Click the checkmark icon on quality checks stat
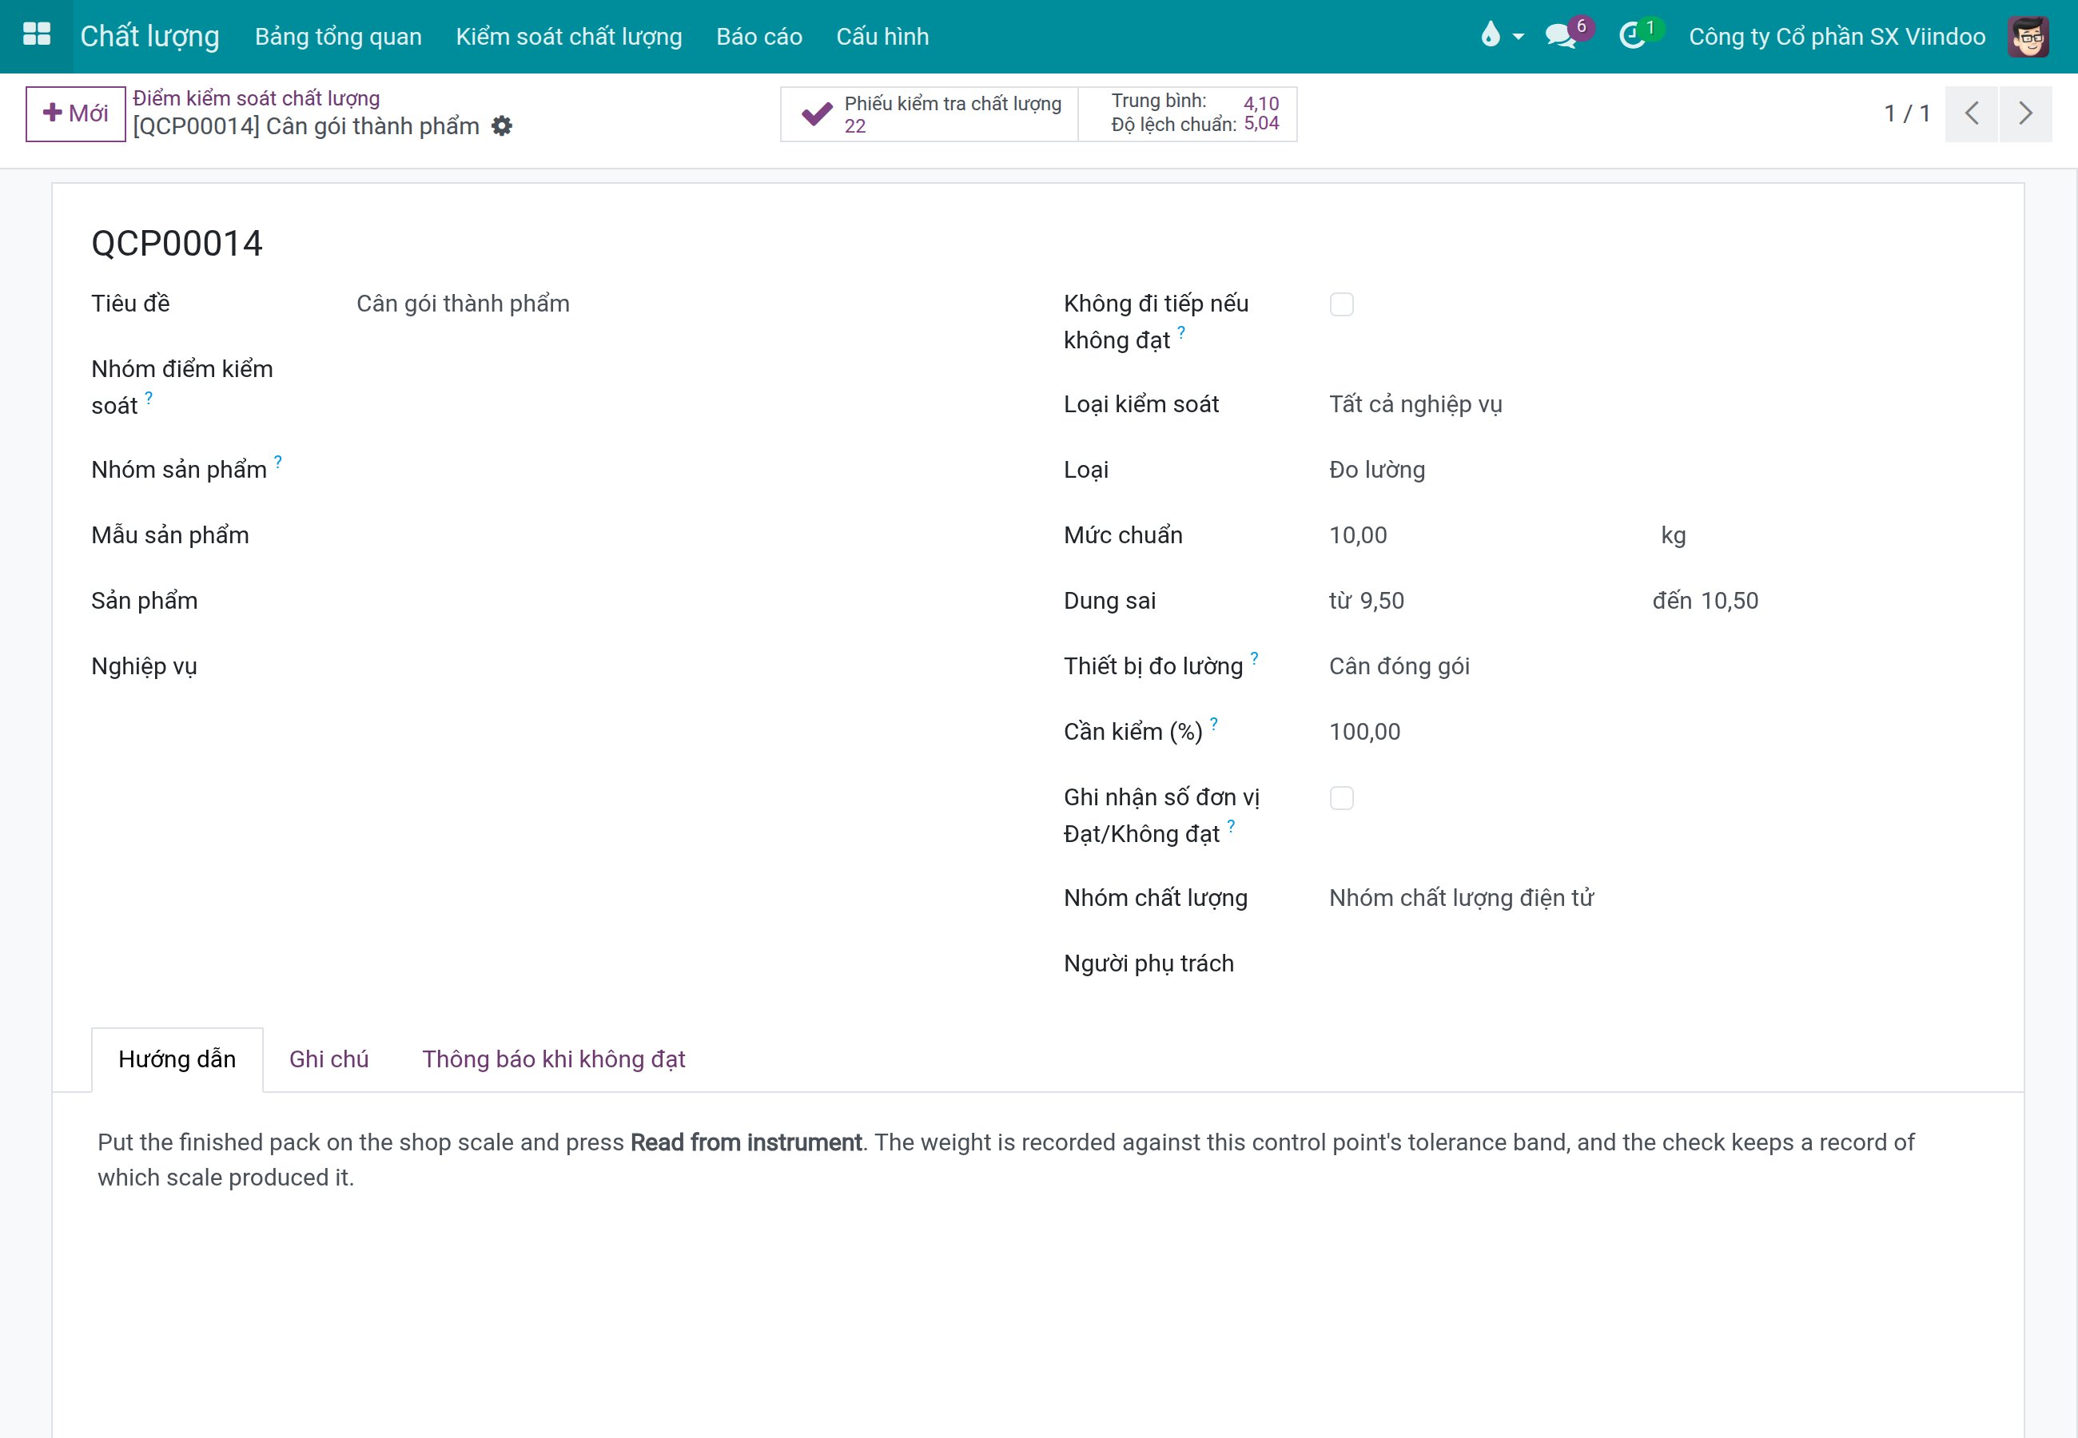Screen dimensions: 2078x1438 click(817, 114)
